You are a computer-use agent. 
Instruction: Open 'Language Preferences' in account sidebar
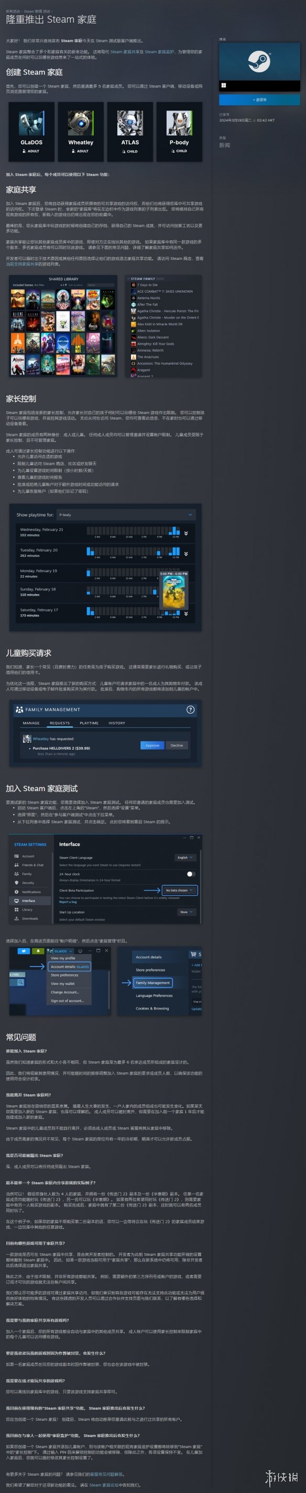click(x=154, y=996)
